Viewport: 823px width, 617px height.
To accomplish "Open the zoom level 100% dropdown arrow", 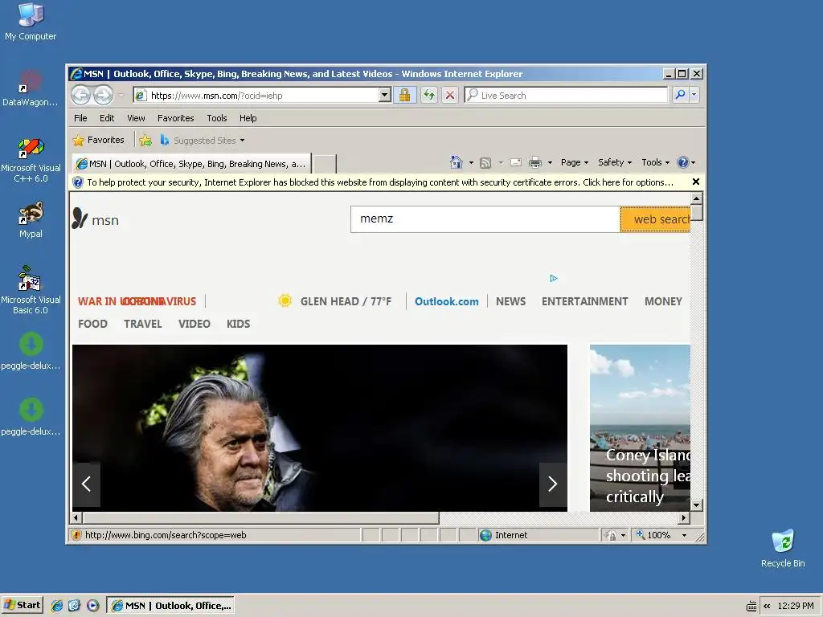I will (684, 535).
